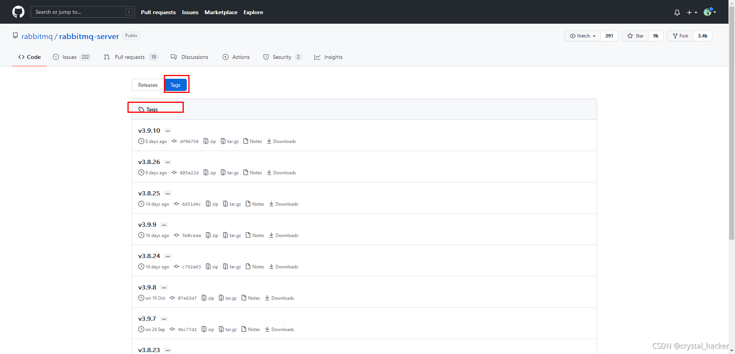Expand the v3.9.8 tag message ellipsis
This screenshot has height=354, width=735.
164,288
